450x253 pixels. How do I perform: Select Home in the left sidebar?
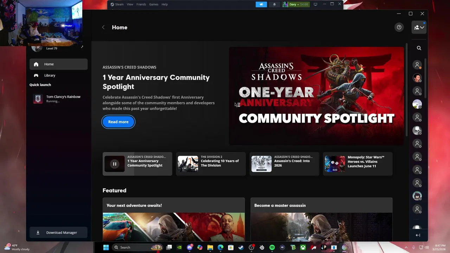pyautogui.click(x=58, y=64)
